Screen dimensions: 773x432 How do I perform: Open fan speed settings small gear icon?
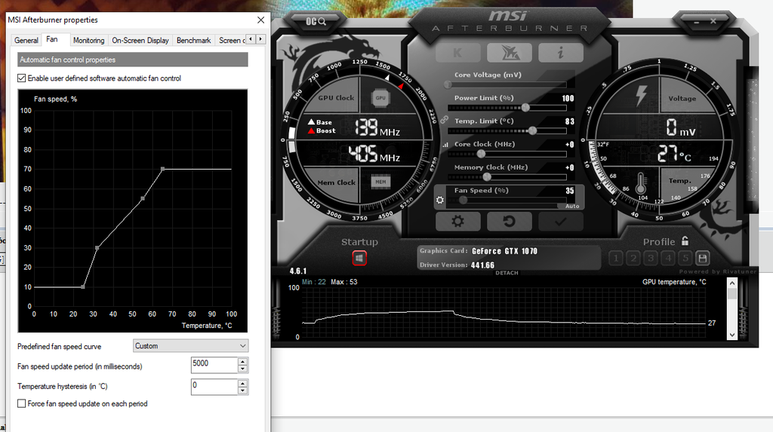pos(440,201)
